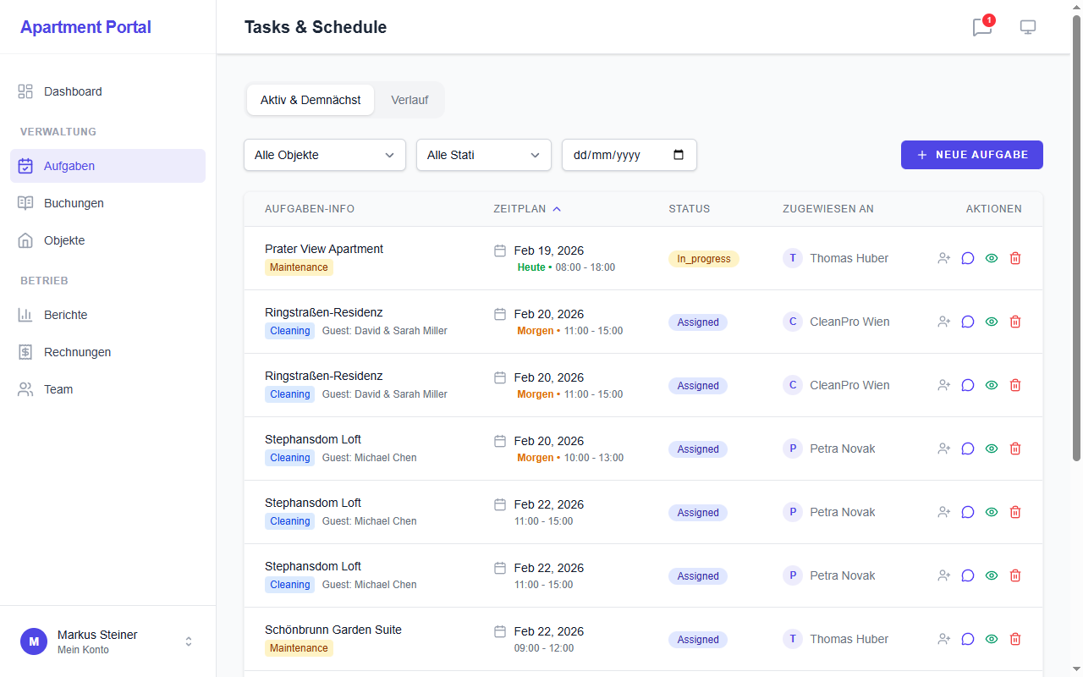Click delete icon for Petra Novak's Feb 20 task
This screenshot has height=677, width=1083.
click(x=1015, y=449)
